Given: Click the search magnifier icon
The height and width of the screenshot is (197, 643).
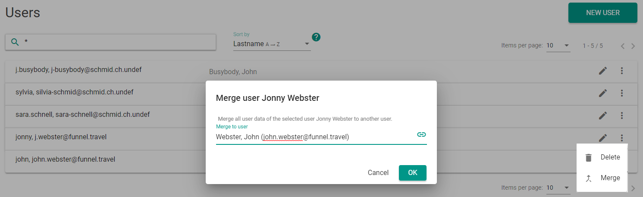Looking at the screenshot, I should click(15, 42).
